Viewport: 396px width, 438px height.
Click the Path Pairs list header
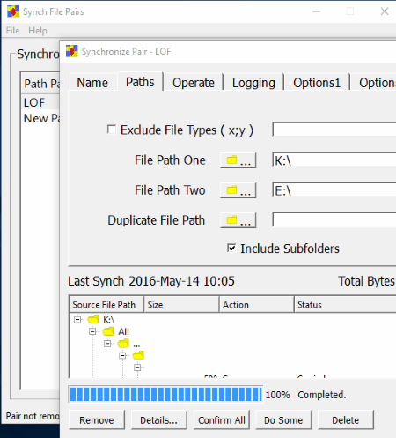(x=40, y=84)
